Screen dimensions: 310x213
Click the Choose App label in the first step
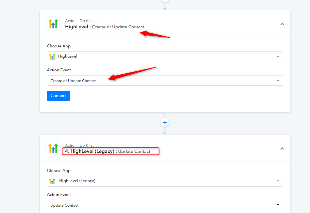pyautogui.click(x=59, y=46)
